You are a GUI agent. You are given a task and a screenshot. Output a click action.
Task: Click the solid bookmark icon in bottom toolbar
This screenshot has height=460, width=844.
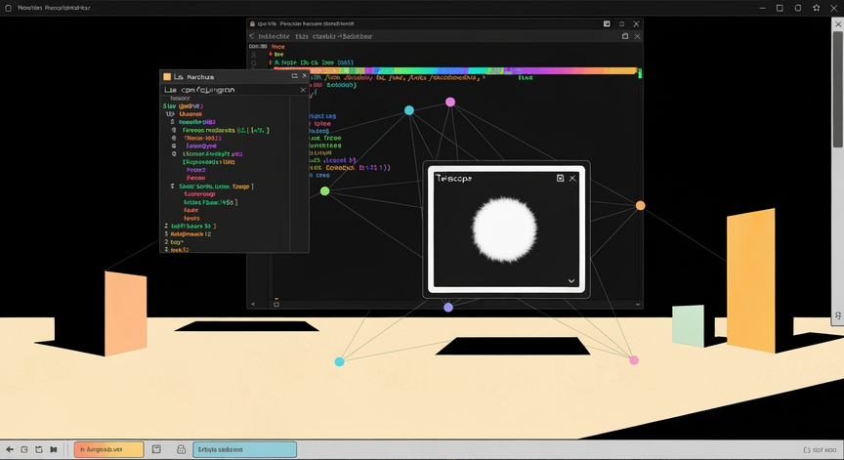click(x=54, y=449)
